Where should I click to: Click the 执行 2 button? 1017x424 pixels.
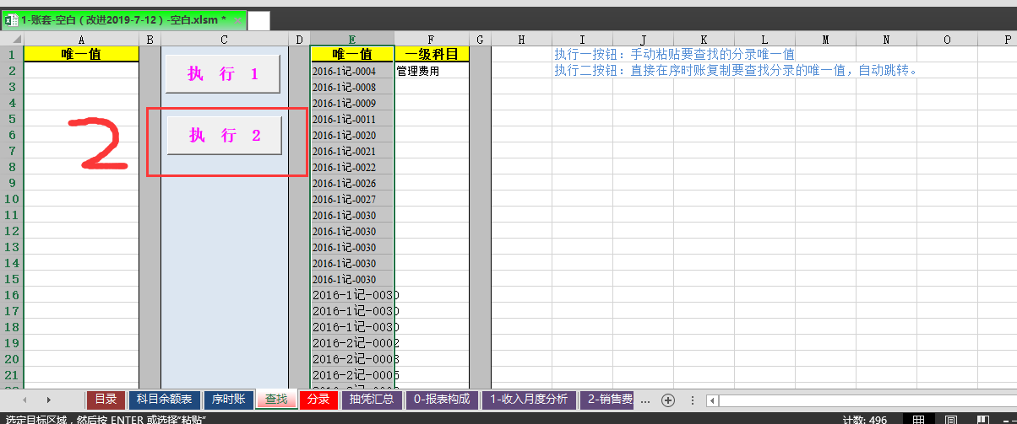(224, 135)
